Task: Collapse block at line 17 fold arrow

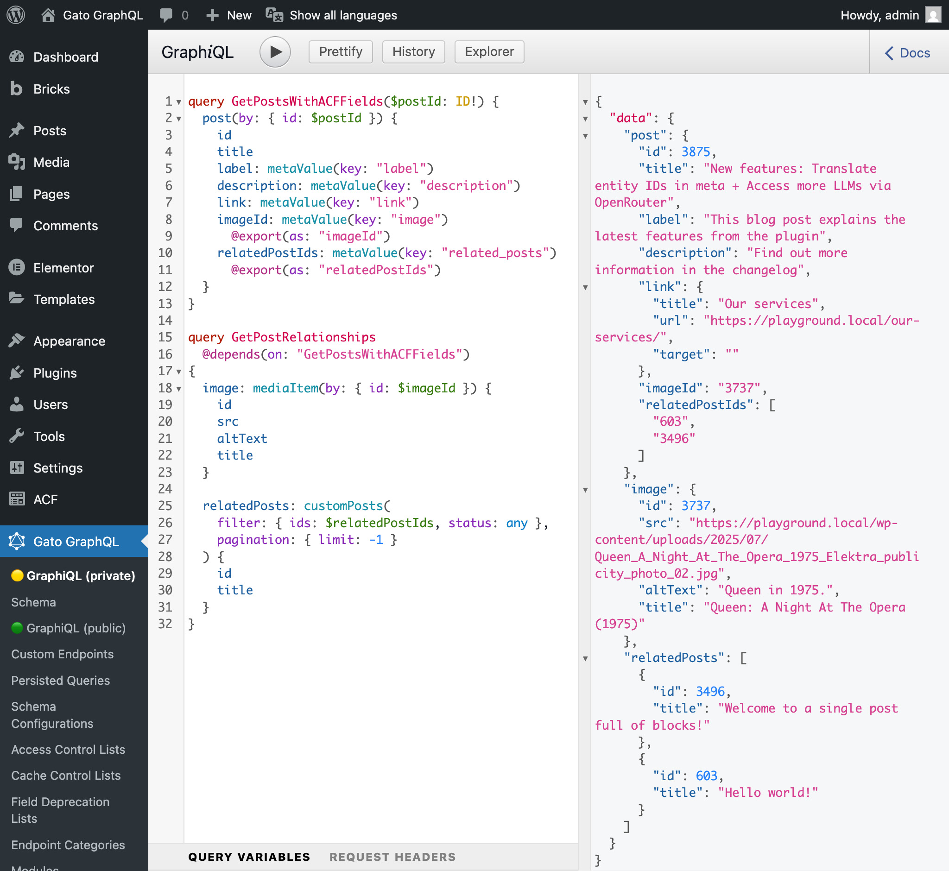Action: (179, 372)
